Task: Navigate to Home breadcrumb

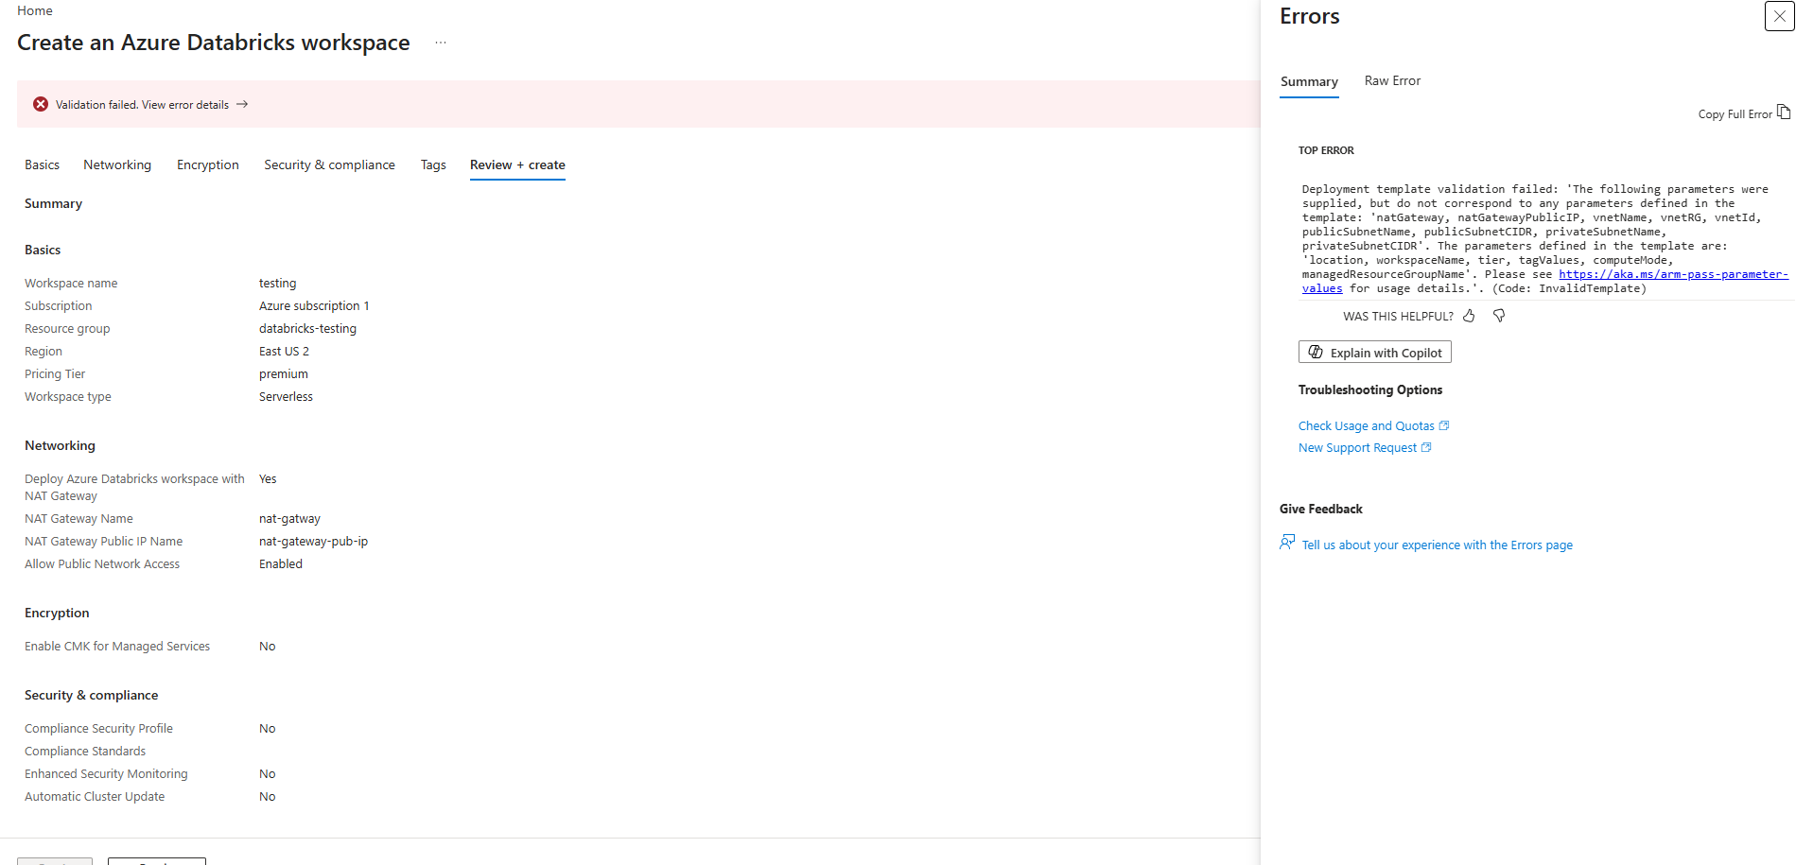Action: click(x=35, y=10)
